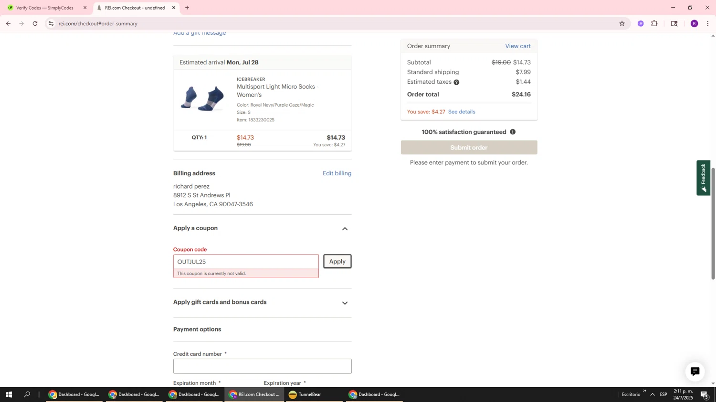Image resolution: width=716 pixels, height=402 pixels.
Task: Close the REI.com Checkout tab
Action: click(174, 8)
